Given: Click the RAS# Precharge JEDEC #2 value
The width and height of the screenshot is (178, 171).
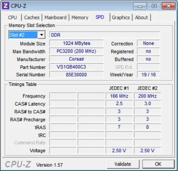Looking at the screenshot, I should 147,119.
